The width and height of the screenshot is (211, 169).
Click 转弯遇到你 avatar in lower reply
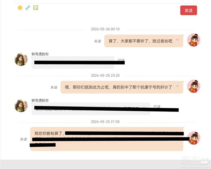pyautogui.click(x=21, y=106)
